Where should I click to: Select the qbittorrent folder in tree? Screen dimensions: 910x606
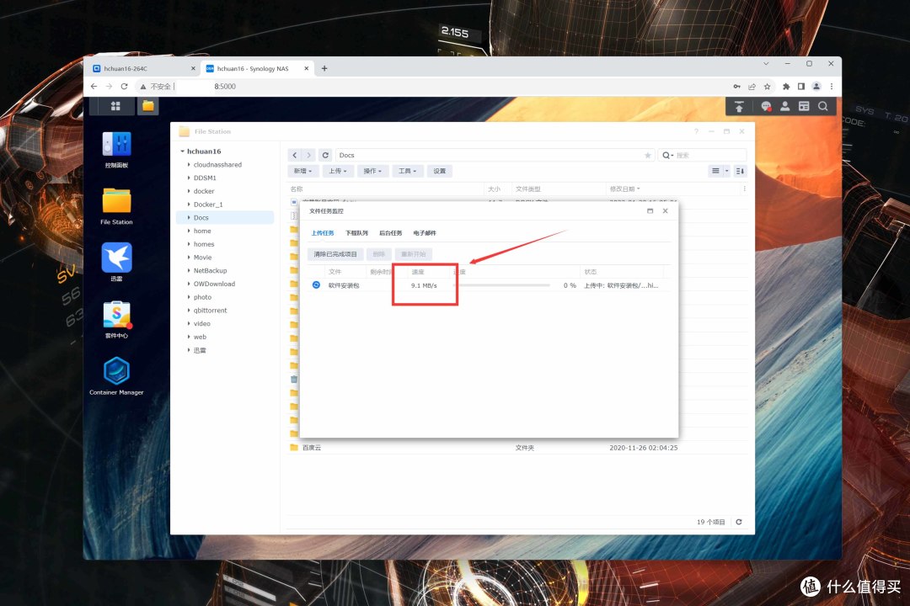click(210, 311)
